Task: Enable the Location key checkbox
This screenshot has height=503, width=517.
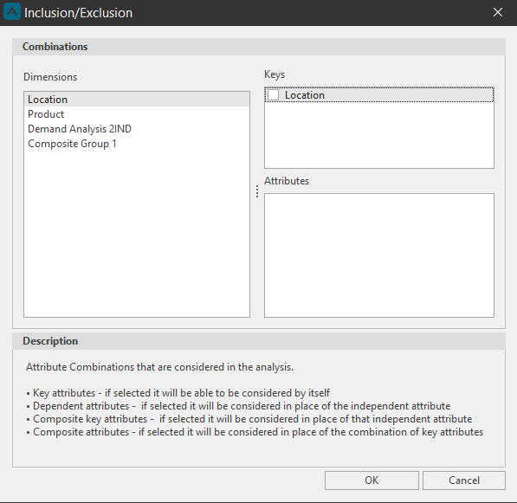Action: pos(274,95)
